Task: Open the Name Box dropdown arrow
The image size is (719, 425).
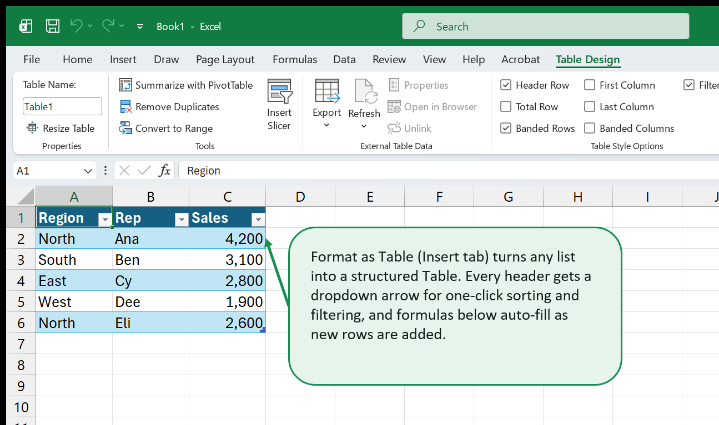Action: 88,171
